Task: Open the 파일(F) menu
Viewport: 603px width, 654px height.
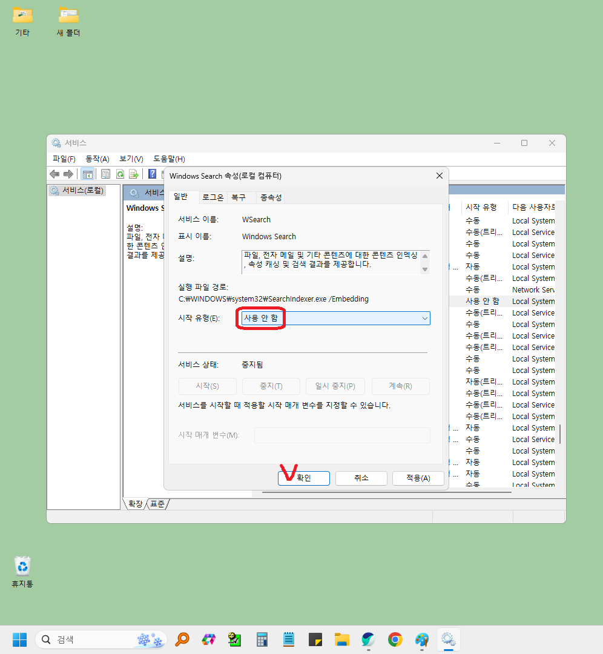Action: click(64, 159)
